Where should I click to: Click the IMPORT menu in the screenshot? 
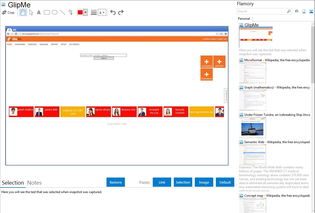54,44
